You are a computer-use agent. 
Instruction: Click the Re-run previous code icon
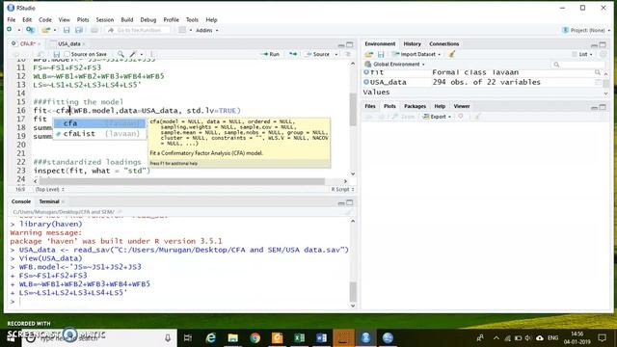(293, 54)
